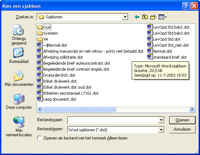Go to Bureaublad sidebar location

(19, 55)
